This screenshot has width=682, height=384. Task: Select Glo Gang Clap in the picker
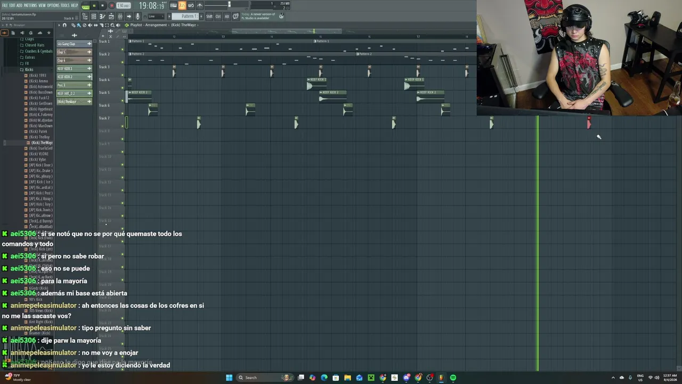pyautogui.click(x=74, y=44)
